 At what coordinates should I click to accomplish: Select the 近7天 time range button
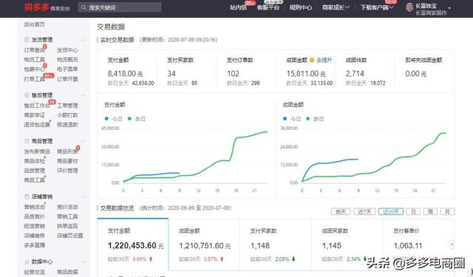364,211
